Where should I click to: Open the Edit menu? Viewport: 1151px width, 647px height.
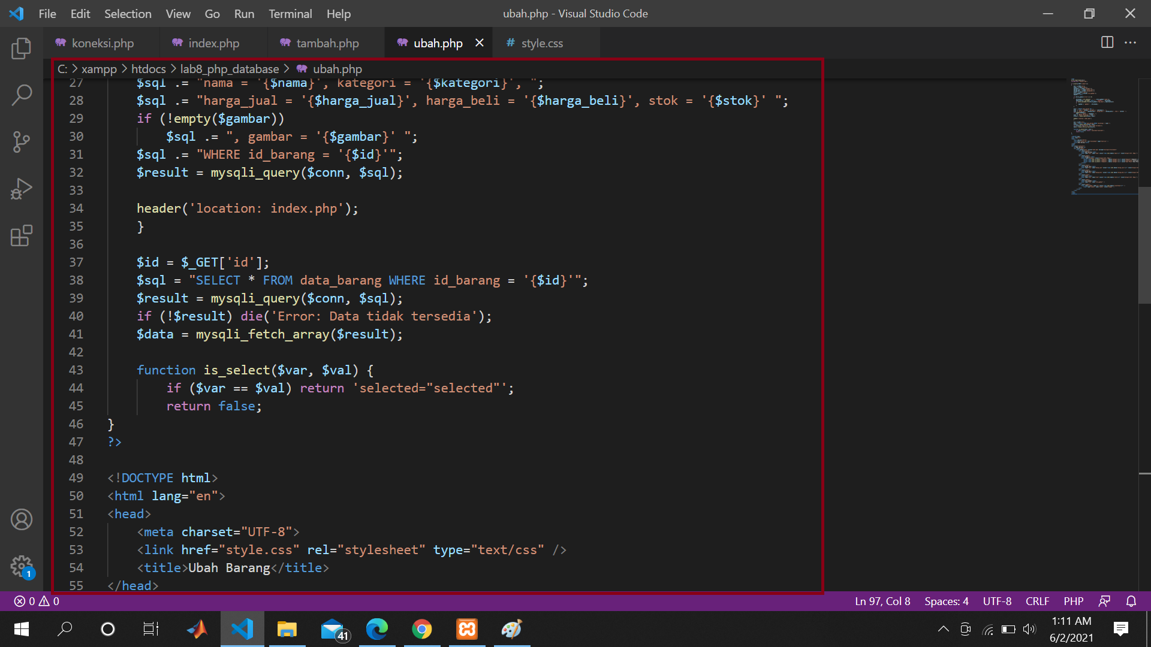coord(80,13)
